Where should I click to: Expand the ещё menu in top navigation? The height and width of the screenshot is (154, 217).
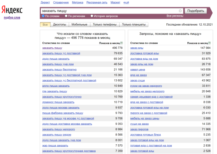pyautogui.click(x=126, y=2)
